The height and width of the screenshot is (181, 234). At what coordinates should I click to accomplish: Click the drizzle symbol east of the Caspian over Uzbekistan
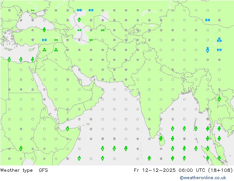(103, 30)
